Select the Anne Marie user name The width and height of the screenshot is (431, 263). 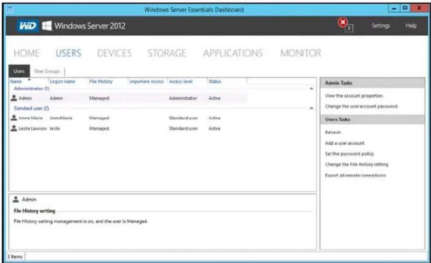(x=31, y=118)
